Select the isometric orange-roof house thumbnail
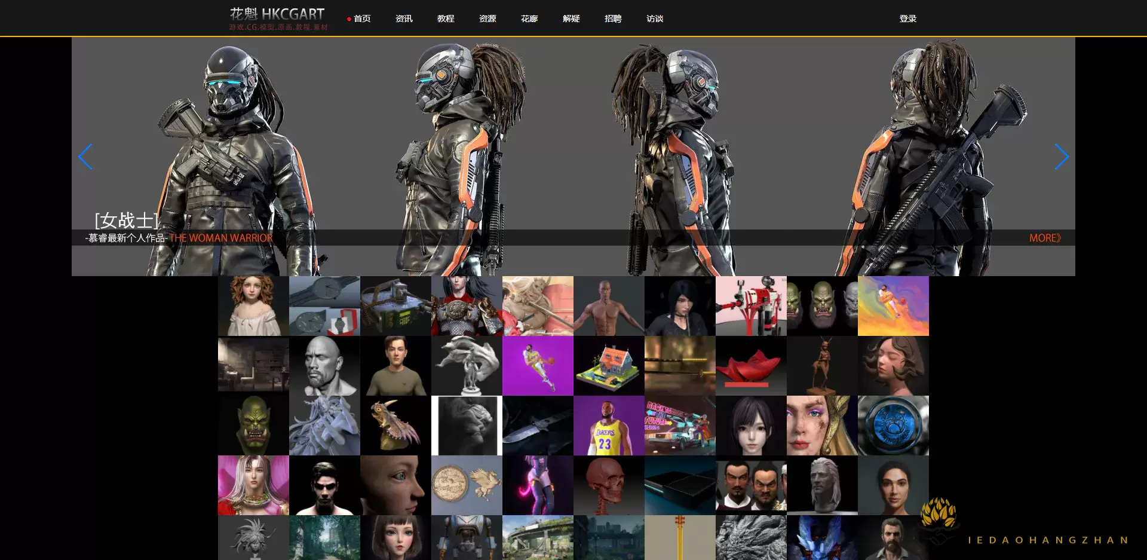Viewport: 1147px width, 560px height. (609, 366)
